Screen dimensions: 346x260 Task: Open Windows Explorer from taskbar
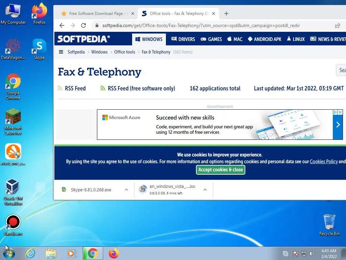(51, 253)
